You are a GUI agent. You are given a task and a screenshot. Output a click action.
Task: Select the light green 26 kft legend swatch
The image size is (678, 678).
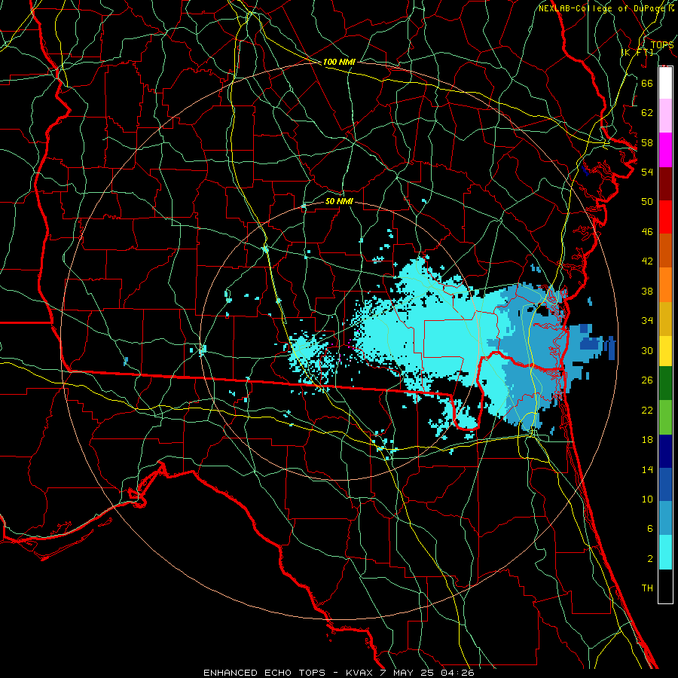[665, 417]
